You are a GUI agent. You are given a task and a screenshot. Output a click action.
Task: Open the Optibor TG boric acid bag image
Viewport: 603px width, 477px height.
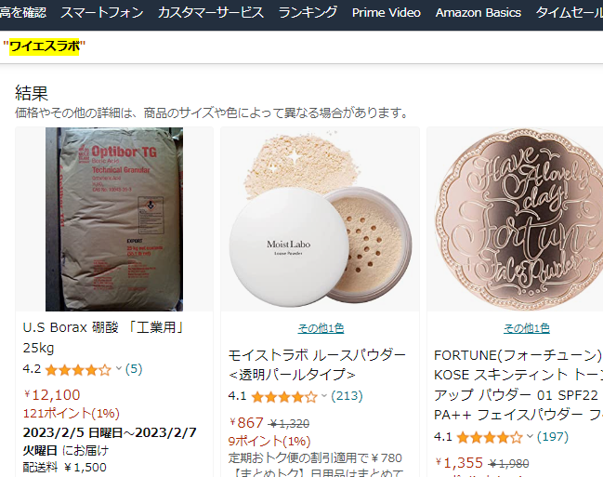tap(114, 219)
